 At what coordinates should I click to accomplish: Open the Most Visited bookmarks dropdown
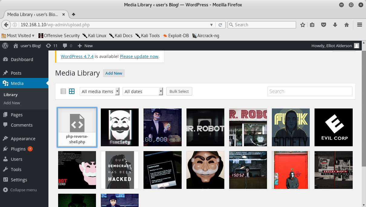tap(18, 36)
